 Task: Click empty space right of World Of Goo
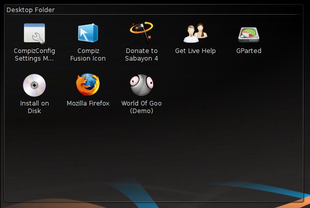point(212,91)
